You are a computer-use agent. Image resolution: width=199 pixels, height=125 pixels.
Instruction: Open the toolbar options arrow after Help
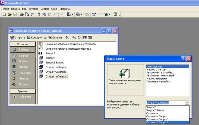[119, 15]
